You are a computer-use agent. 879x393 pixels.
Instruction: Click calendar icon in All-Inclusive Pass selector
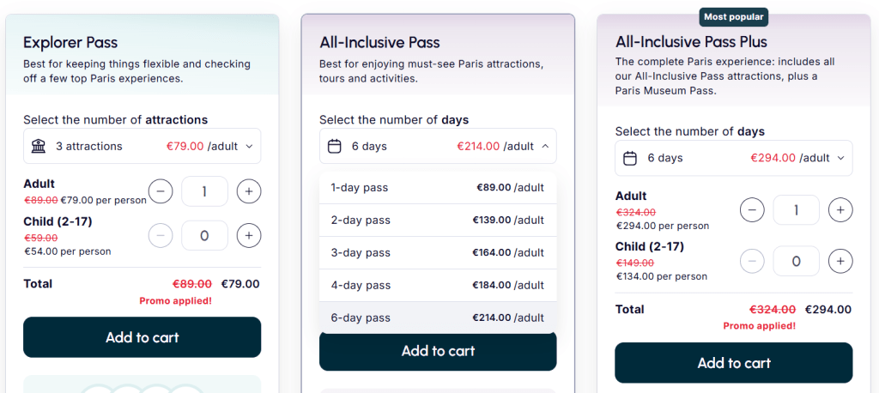335,146
